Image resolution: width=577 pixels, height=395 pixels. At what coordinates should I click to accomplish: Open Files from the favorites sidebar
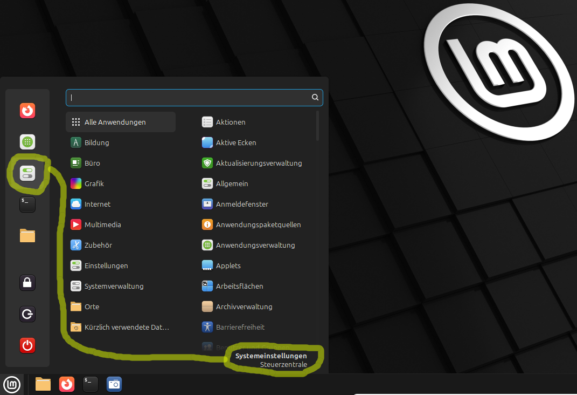pos(27,236)
